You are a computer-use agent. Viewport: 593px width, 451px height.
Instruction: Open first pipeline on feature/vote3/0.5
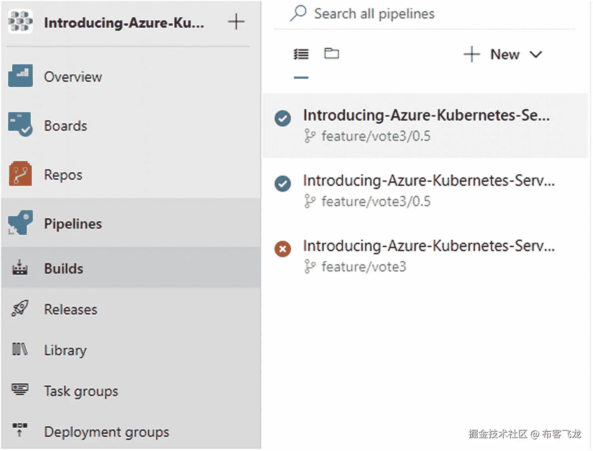[426, 115]
